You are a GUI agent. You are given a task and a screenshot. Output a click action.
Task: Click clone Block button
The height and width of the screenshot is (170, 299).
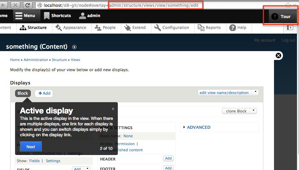coord(236,111)
